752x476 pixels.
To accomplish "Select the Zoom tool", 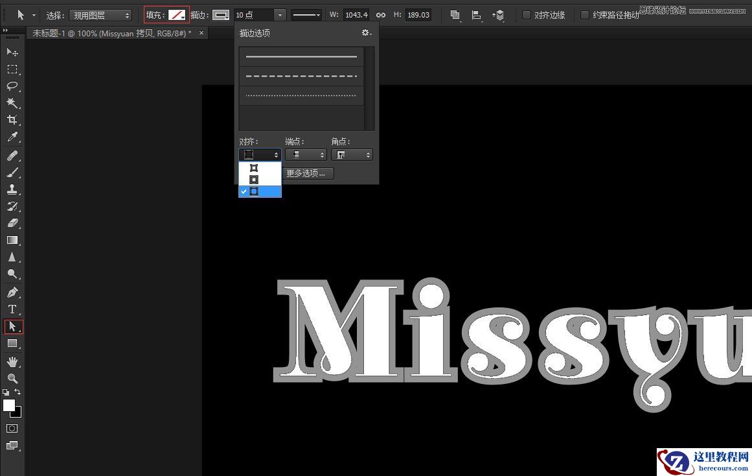I will (x=12, y=379).
